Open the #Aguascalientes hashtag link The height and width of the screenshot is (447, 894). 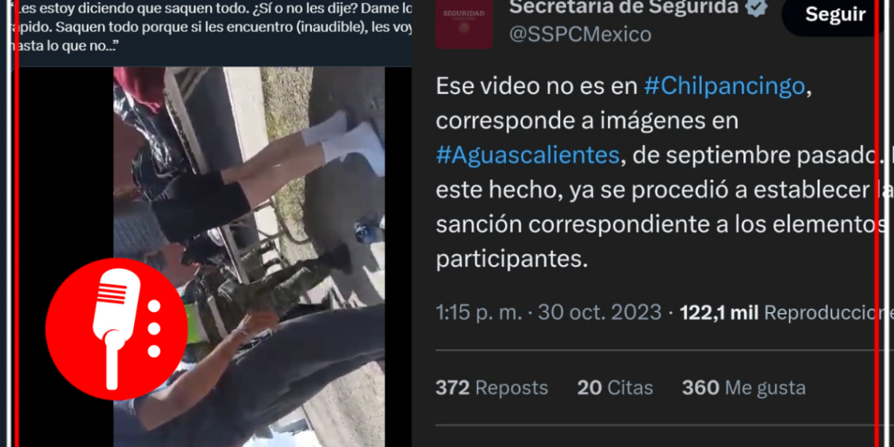[x=528, y=155]
